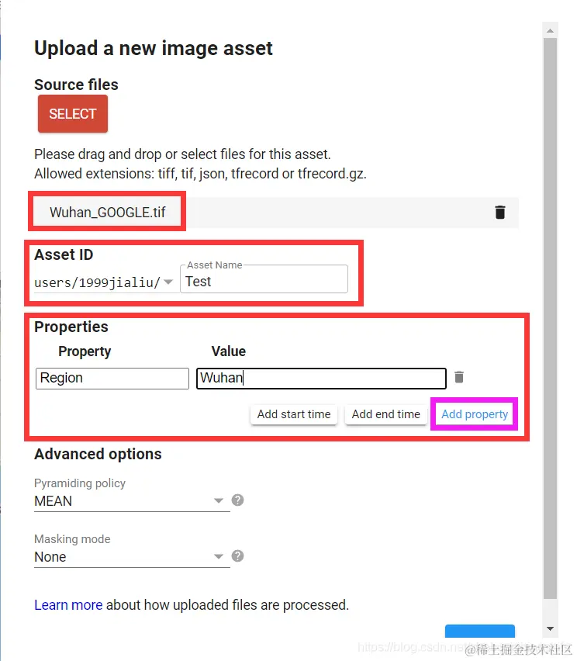Remove the Region property with its trash icon
Image resolution: width=577 pixels, height=661 pixels.
pyautogui.click(x=459, y=377)
